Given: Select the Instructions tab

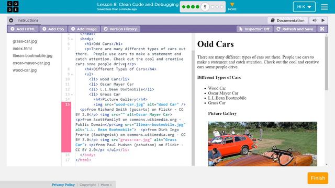Looking at the screenshot, I should point(28,20).
